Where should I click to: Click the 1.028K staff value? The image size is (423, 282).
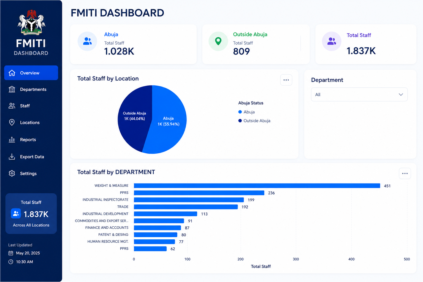tap(119, 51)
